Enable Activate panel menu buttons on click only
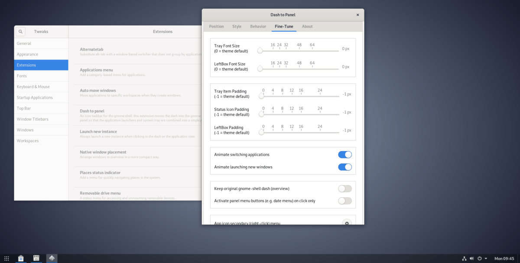Viewport: 520px width, 263px height. point(345,201)
